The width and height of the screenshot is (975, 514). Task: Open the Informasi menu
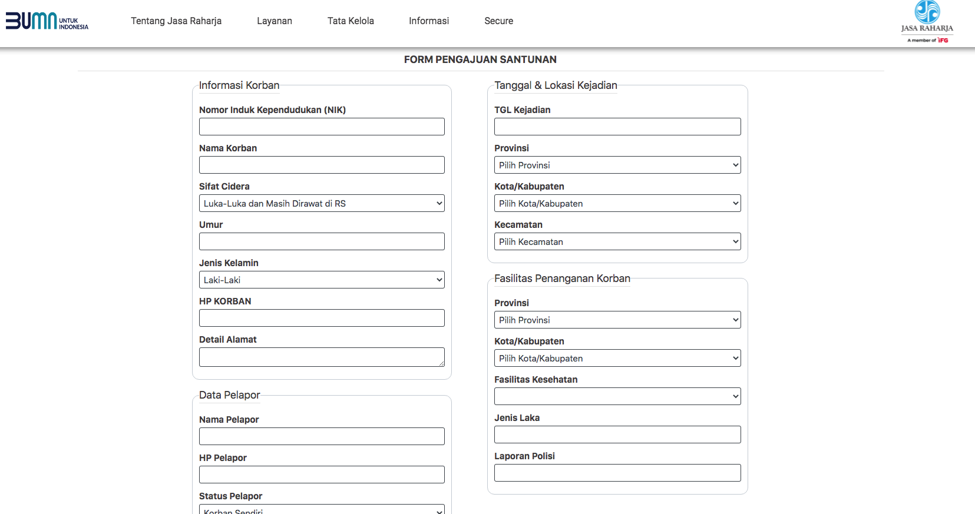coord(429,21)
